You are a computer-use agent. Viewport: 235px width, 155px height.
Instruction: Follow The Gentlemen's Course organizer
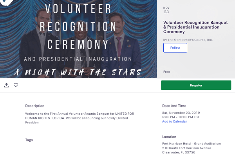tap(175, 48)
